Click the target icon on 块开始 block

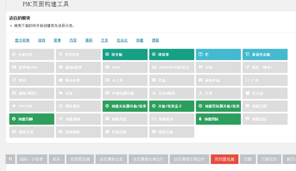pyautogui.click(x=107, y=54)
